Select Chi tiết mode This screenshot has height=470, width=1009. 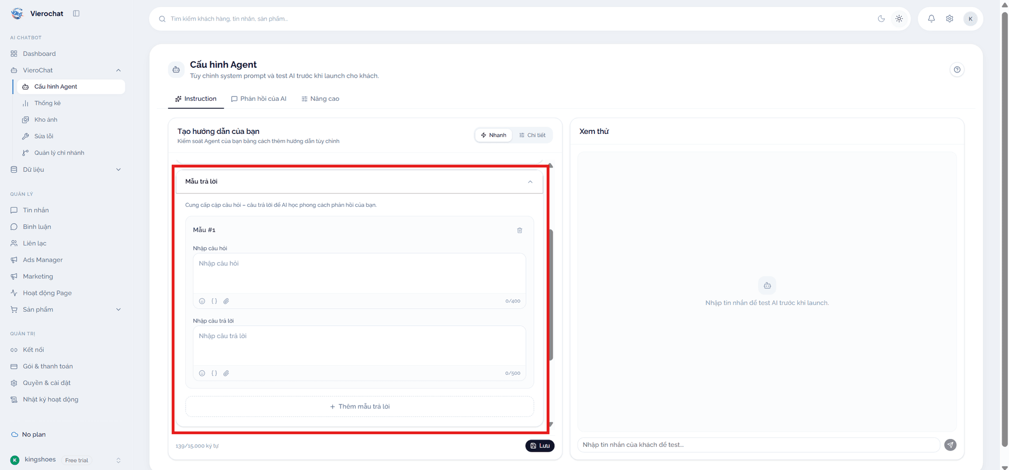pos(532,135)
